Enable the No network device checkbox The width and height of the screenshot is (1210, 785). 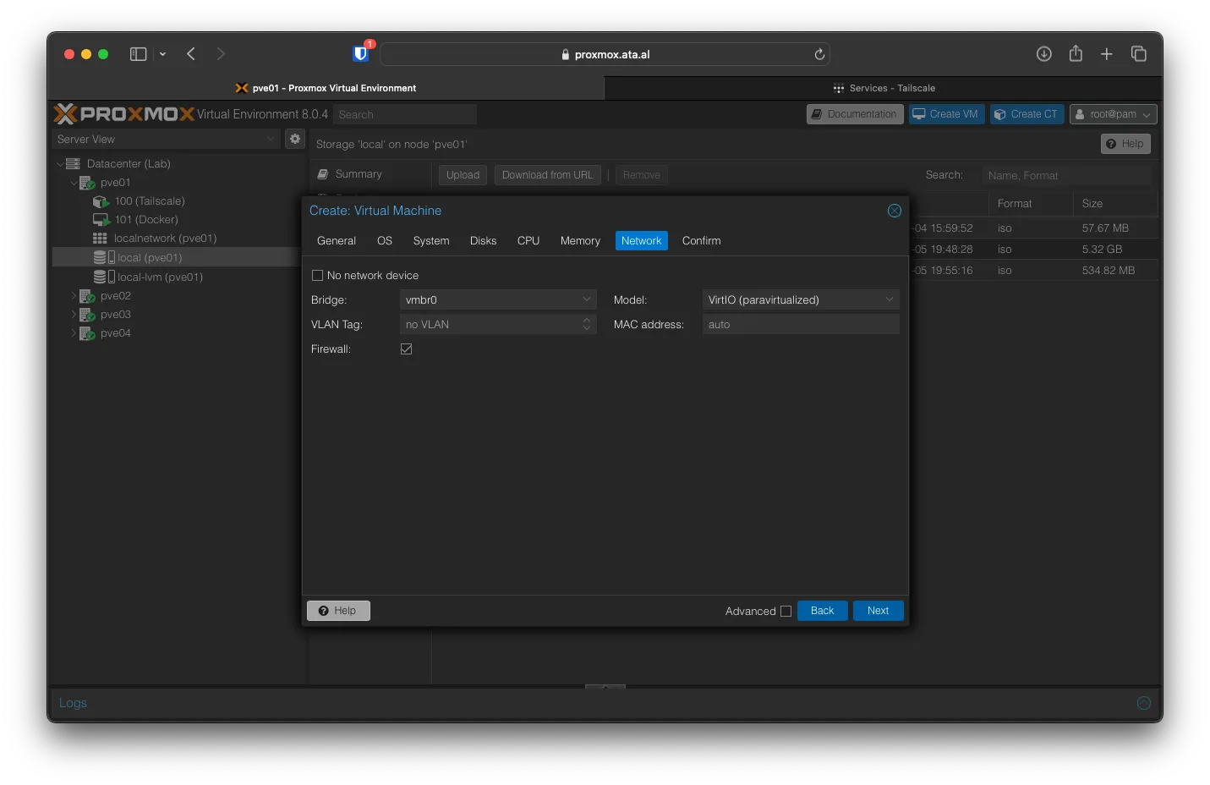pos(318,276)
